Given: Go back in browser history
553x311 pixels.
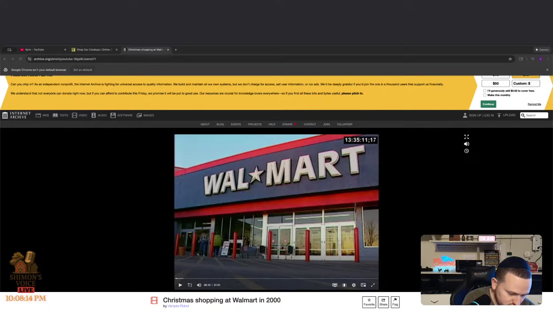Looking at the screenshot, I should pos(5,59).
